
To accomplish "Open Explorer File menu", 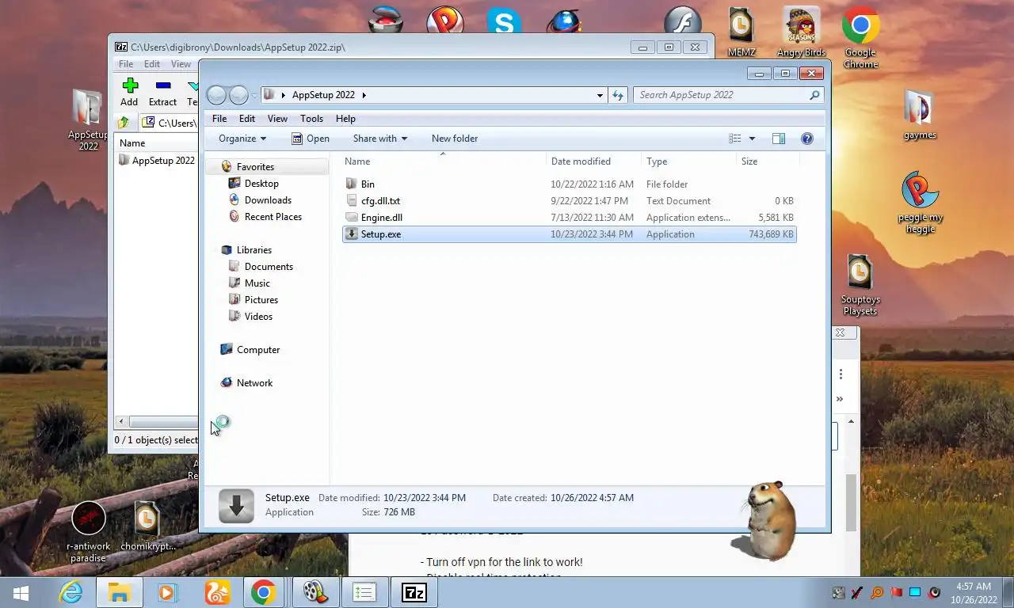I will [219, 119].
